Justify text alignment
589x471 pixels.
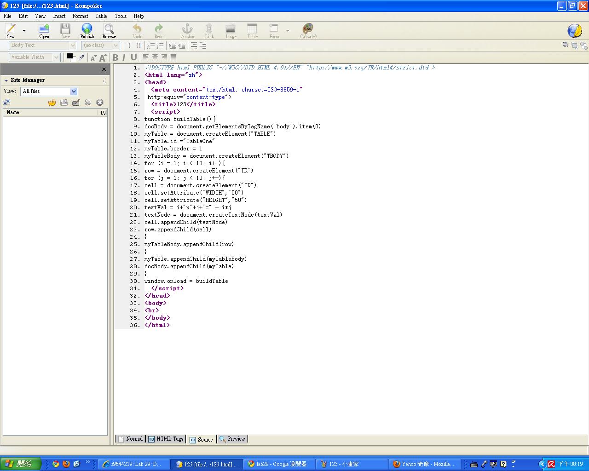click(x=173, y=57)
